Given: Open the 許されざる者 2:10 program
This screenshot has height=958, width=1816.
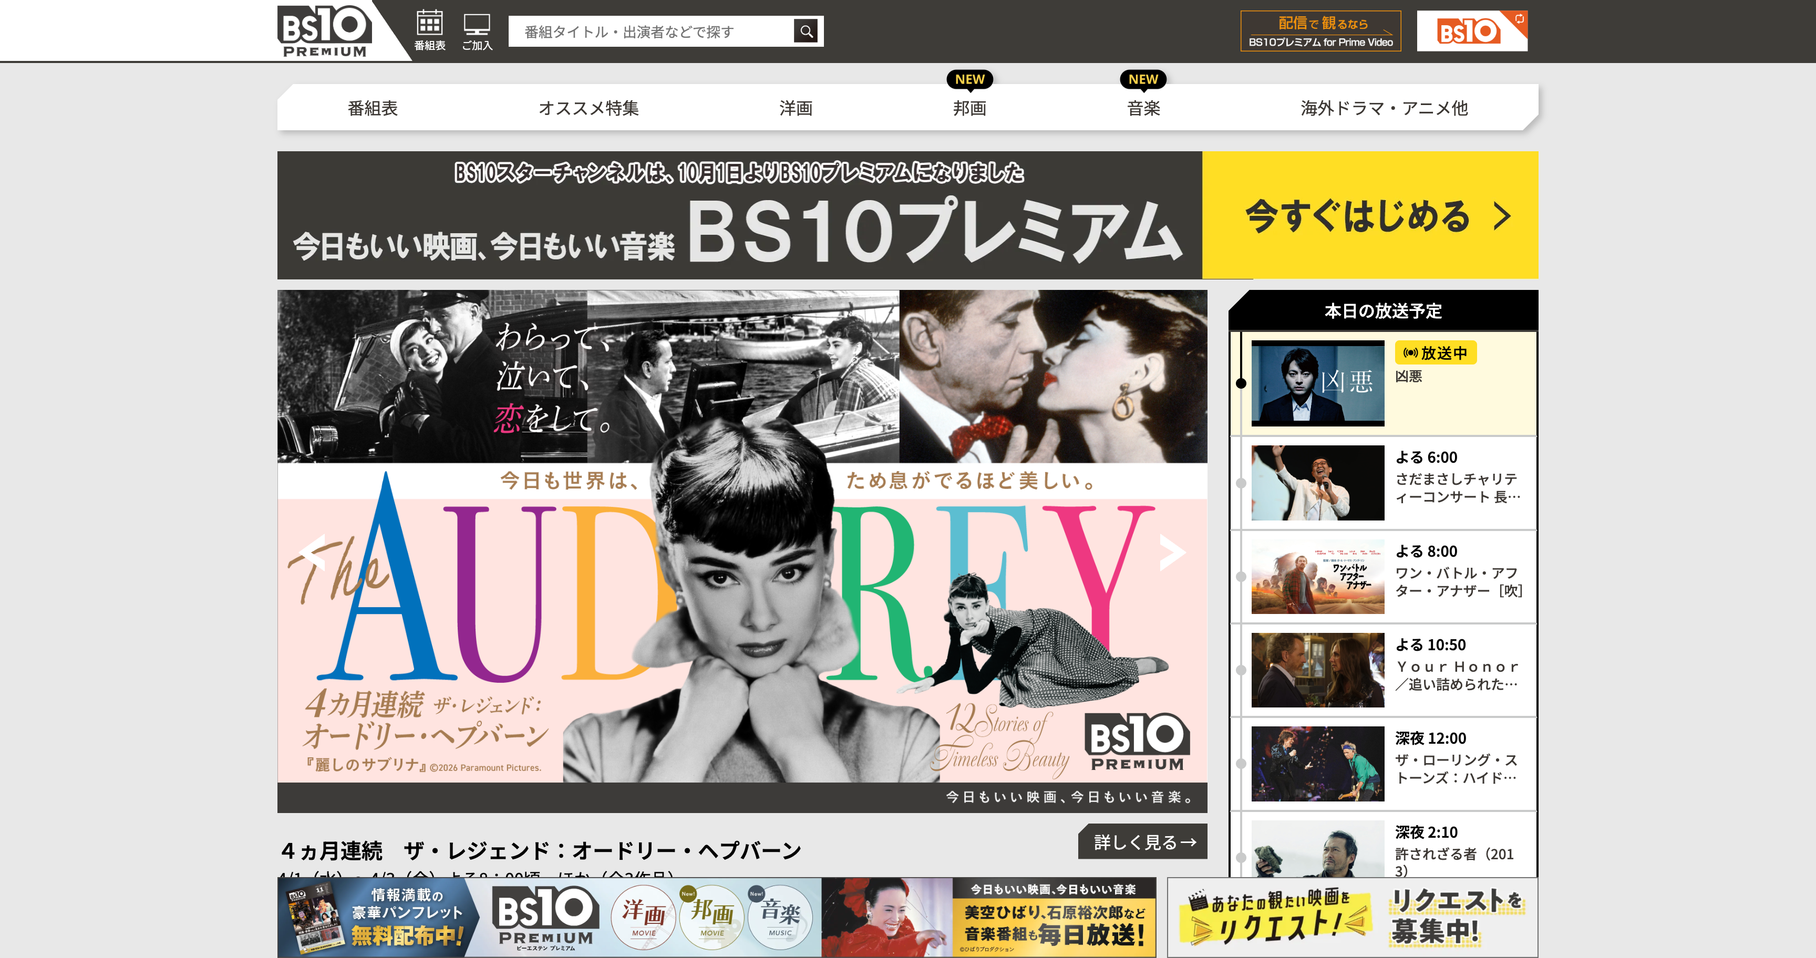Looking at the screenshot, I should click(x=1384, y=845).
